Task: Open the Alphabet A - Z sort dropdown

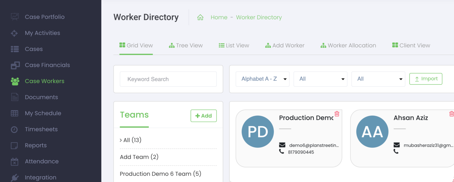Action: tap(262, 79)
